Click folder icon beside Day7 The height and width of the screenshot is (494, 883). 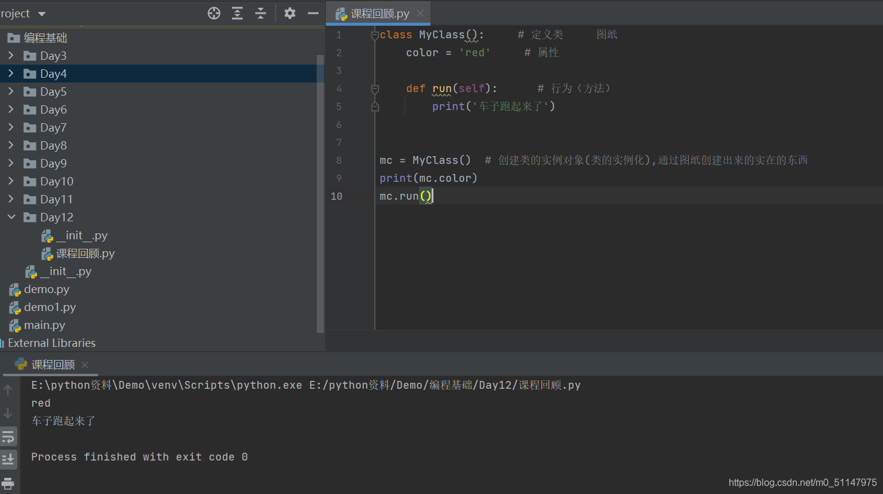pos(30,127)
